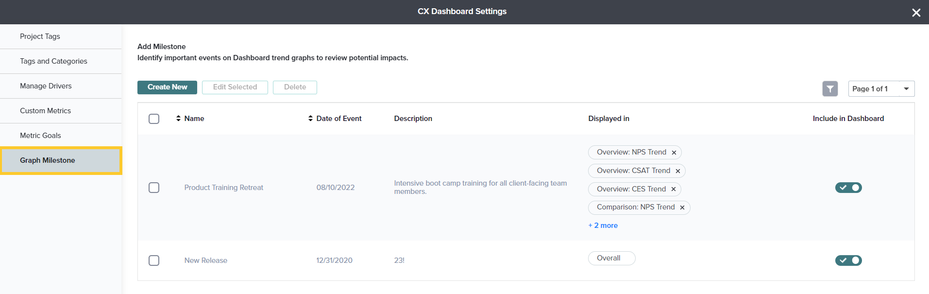Click the filter funnel icon

pyautogui.click(x=830, y=89)
